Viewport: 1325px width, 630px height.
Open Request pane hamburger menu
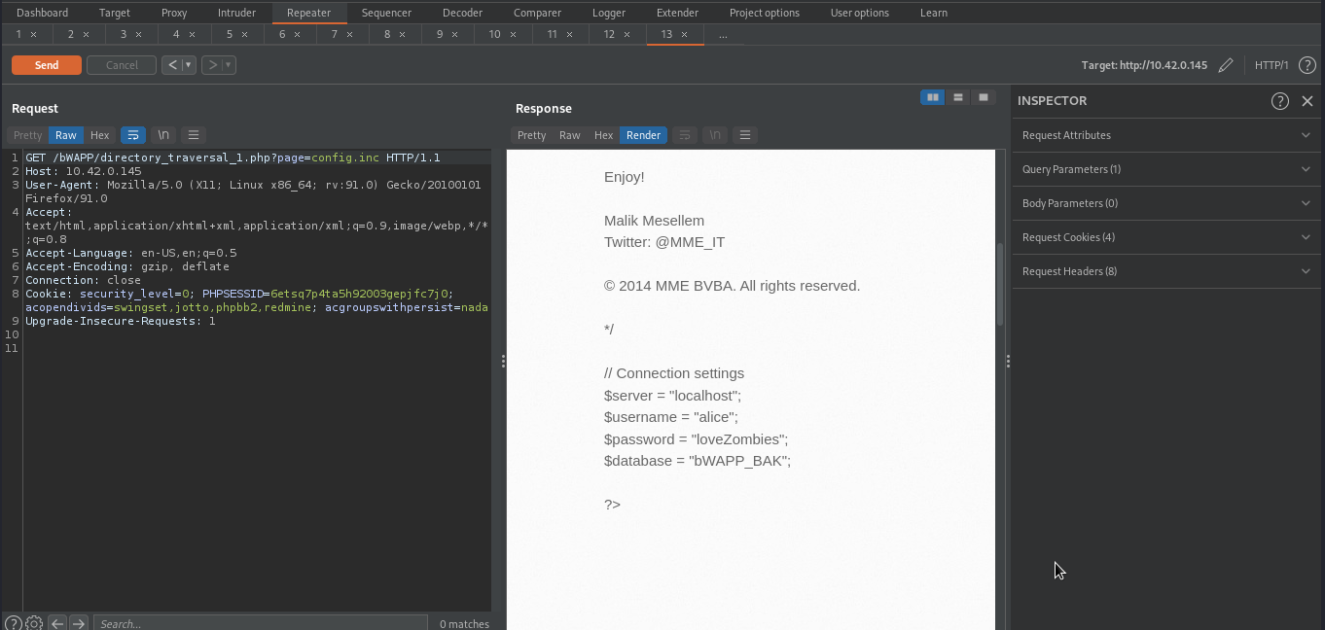[194, 135]
